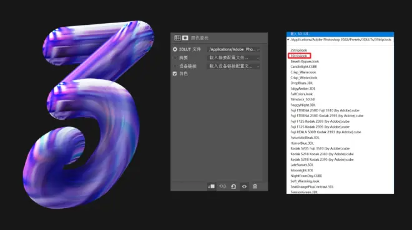Select filmstock_50.3dl preset

[x=303, y=99]
